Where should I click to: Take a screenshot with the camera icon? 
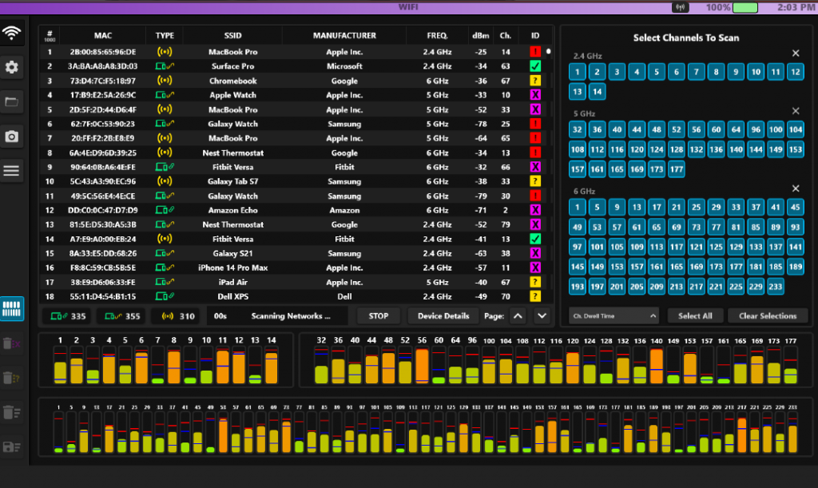tap(12, 137)
